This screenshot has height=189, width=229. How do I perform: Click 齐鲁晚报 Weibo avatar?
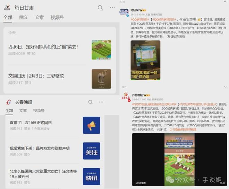126,97
